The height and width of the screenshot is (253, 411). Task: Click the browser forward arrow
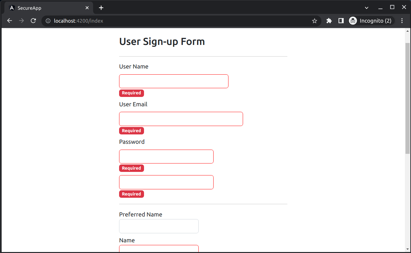[21, 21]
